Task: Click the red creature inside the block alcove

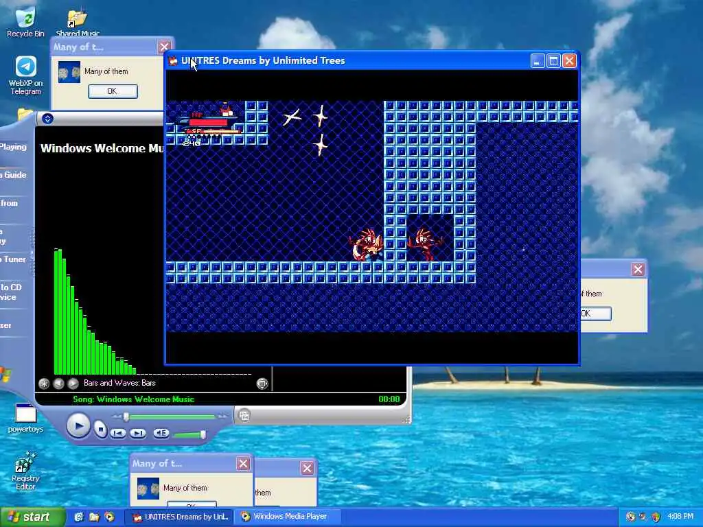Action: click(x=424, y=244)
